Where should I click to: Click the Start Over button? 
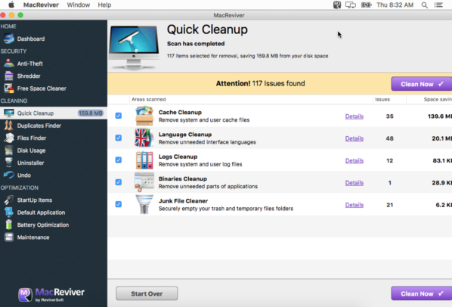[147, 293]
